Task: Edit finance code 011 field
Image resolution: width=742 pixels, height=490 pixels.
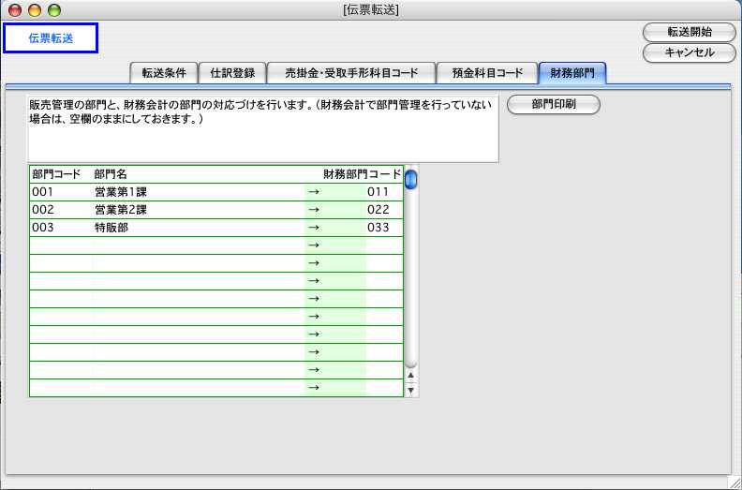Action: click(x=384, y=192)
